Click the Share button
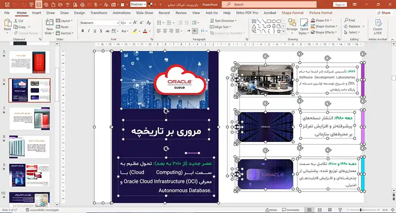Image resolution: width=396 pixels, height=213 pixels. [383, 13]
